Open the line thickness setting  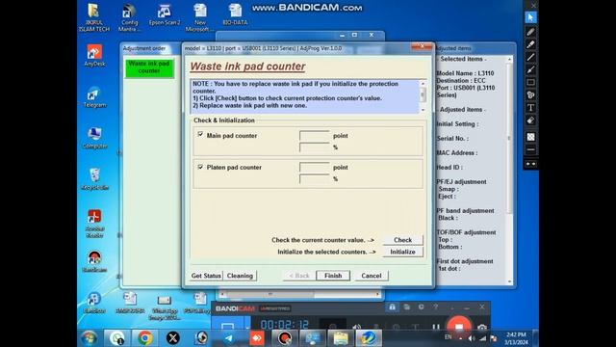pos(530,149)
